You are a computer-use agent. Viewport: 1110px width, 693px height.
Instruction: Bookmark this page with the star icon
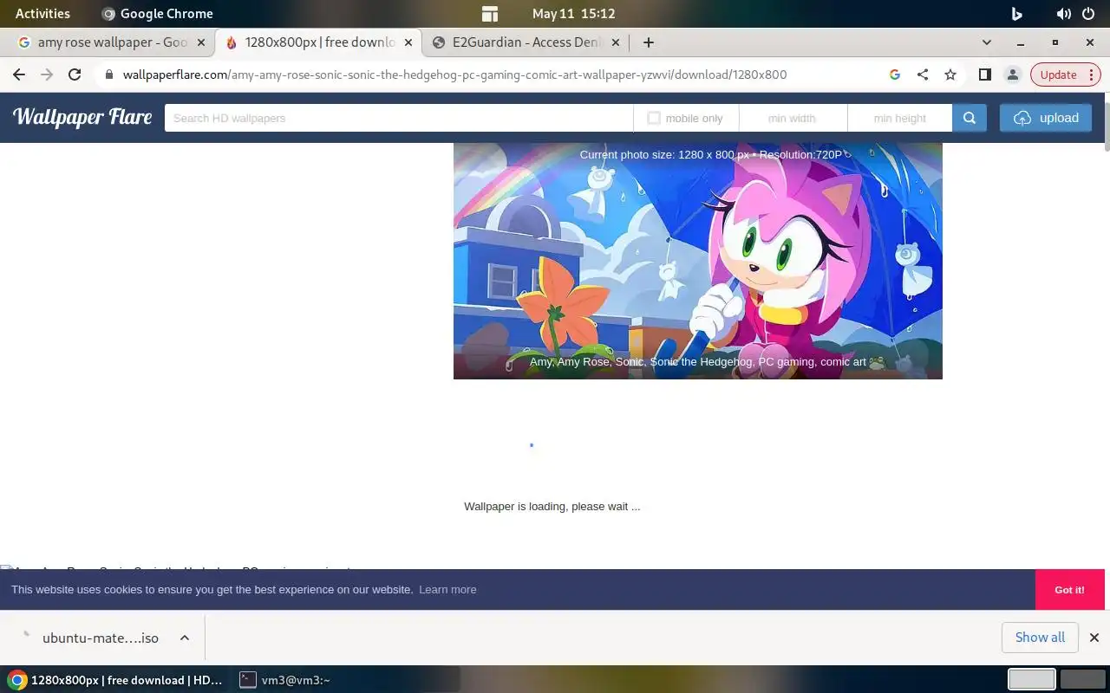950,74
